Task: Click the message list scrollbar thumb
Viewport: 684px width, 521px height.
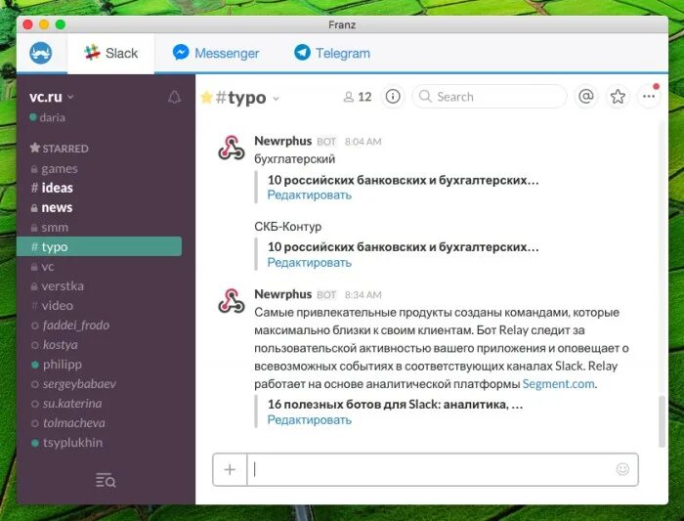Action: 662,421
